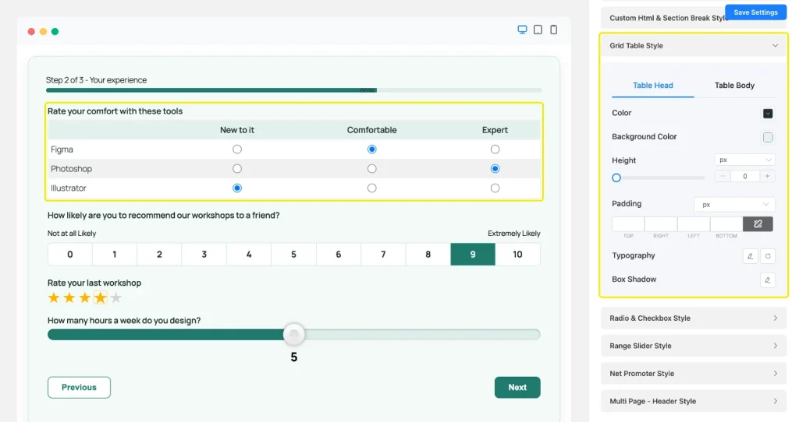
Task: Choose score 0 on recommend scale
Action: (69, 255)
